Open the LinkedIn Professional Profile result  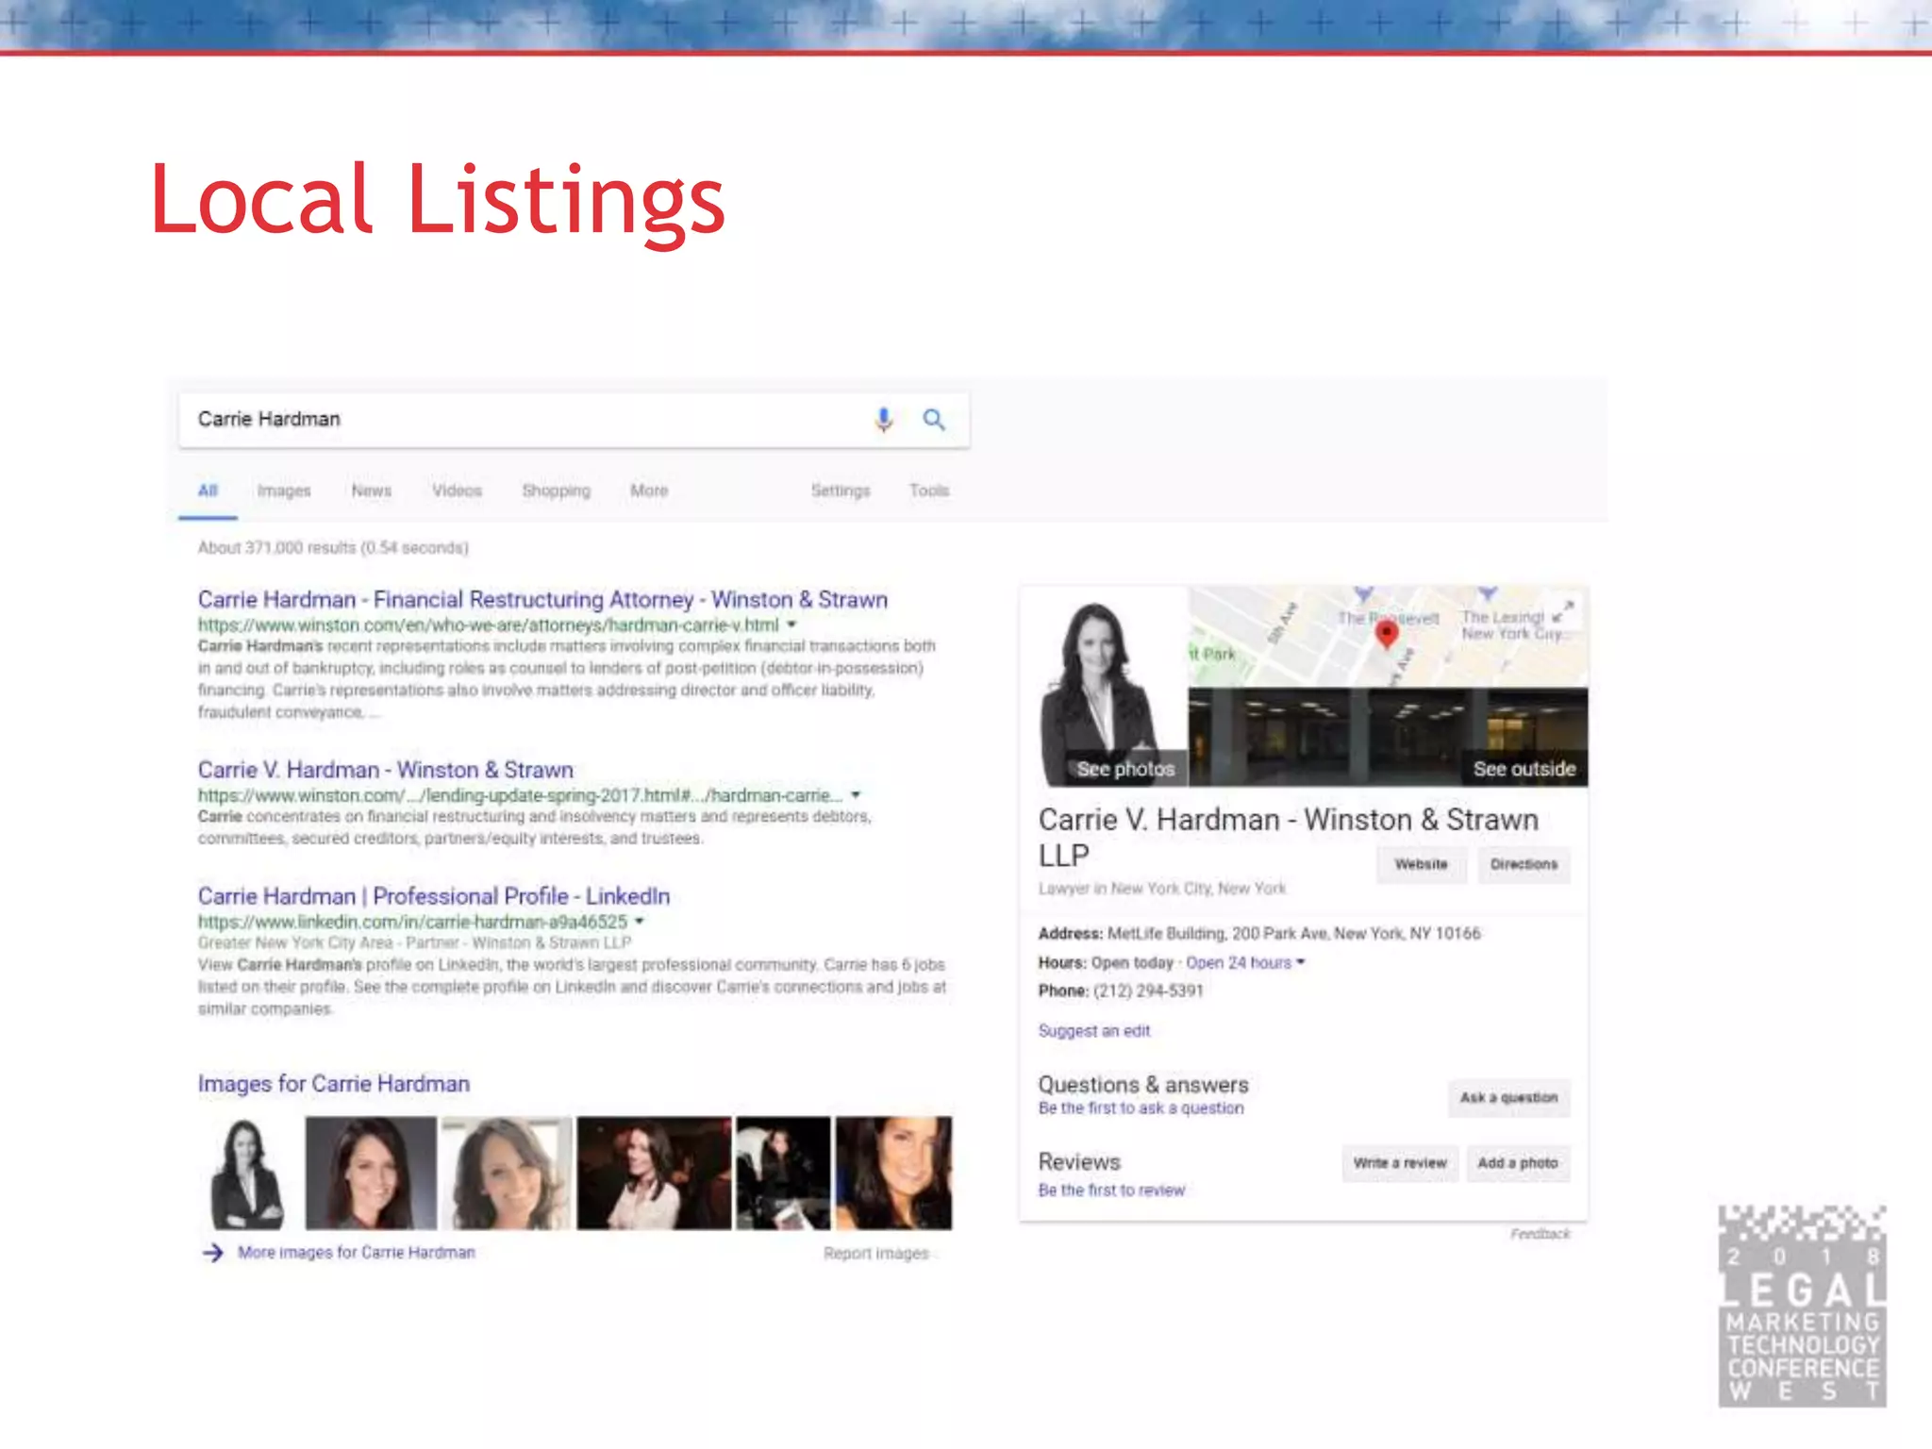[x=434, y=896]
